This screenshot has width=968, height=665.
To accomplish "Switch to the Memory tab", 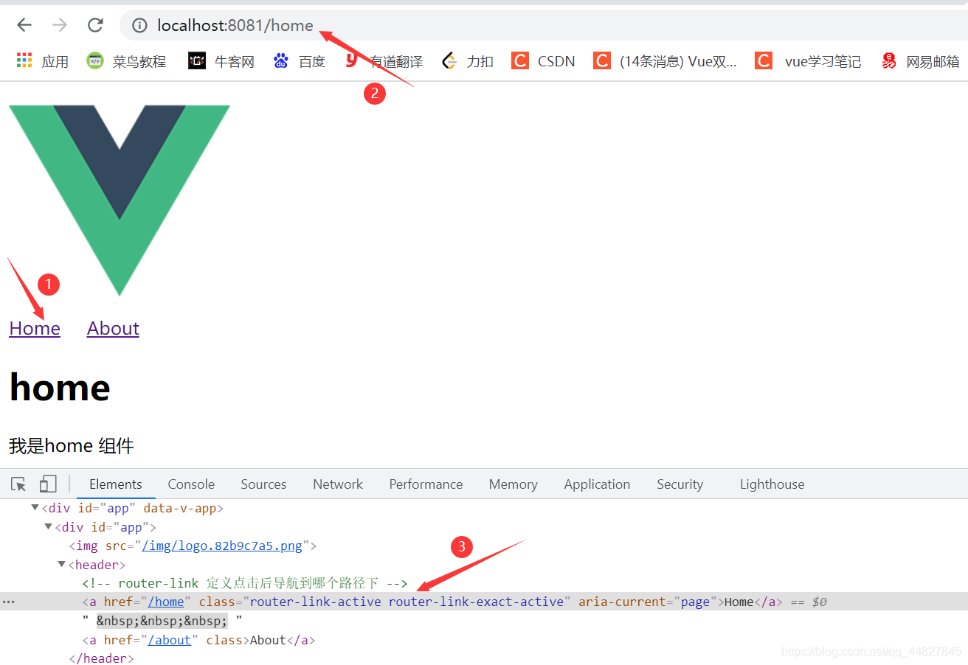I will 513,484.
